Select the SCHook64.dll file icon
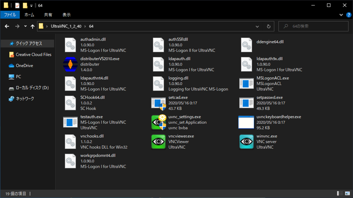Screen dimensions: 353x198 [70, 103]
